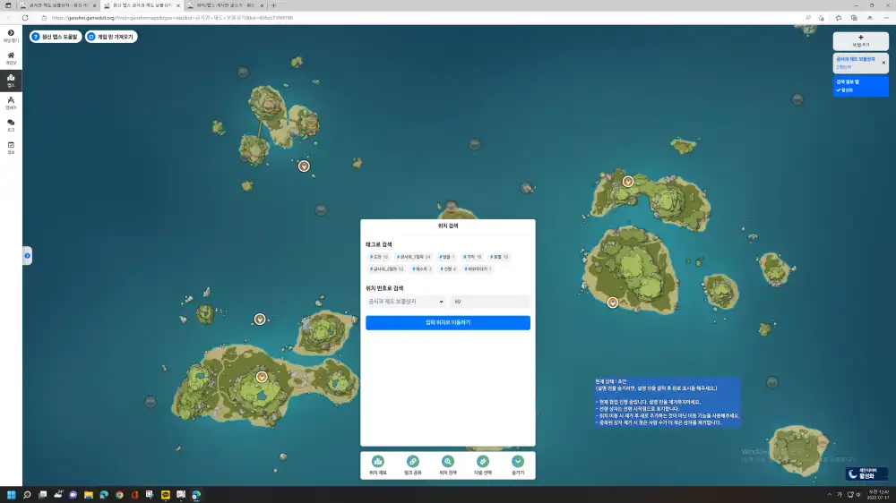Screen dimensions: 896x503
Task: Click the location number field showing 69
Action: pos(489,302)
